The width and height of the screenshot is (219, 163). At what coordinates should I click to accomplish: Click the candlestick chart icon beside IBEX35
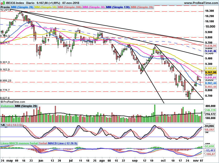point(3,3)
